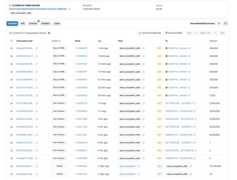Copy hash 0xafd8dea9cd9
Viewport: 237px width, 180px height.
37,111
